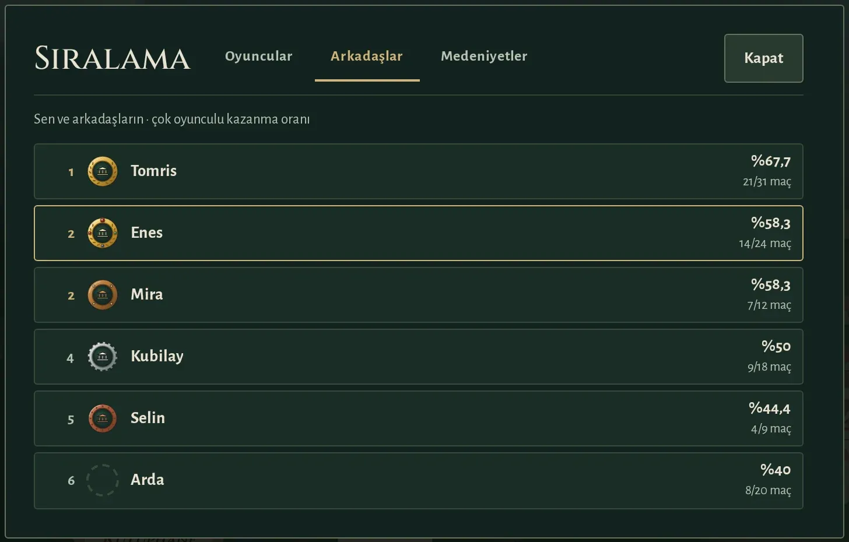Click the 14/24 maç record

(765, 244)
